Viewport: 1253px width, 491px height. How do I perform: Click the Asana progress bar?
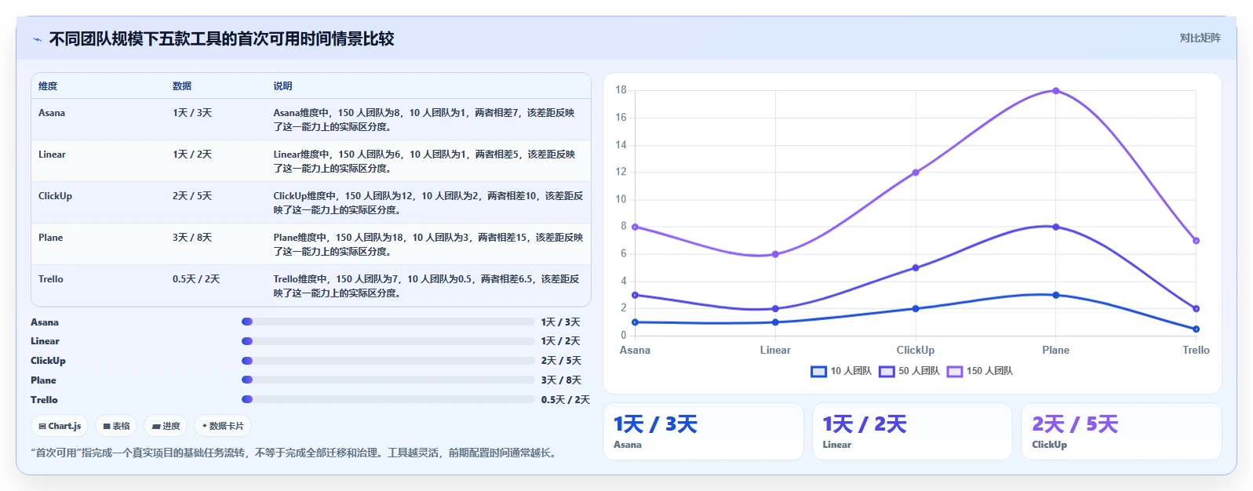click(x=388, y=322)
